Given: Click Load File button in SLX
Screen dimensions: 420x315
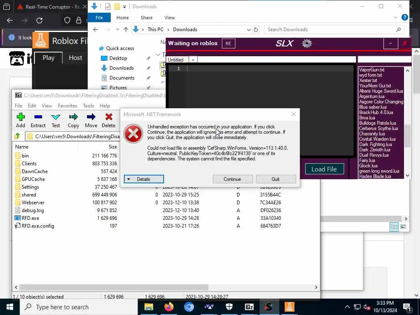Looking at the screenshot, I should click(x=324, y=169).
